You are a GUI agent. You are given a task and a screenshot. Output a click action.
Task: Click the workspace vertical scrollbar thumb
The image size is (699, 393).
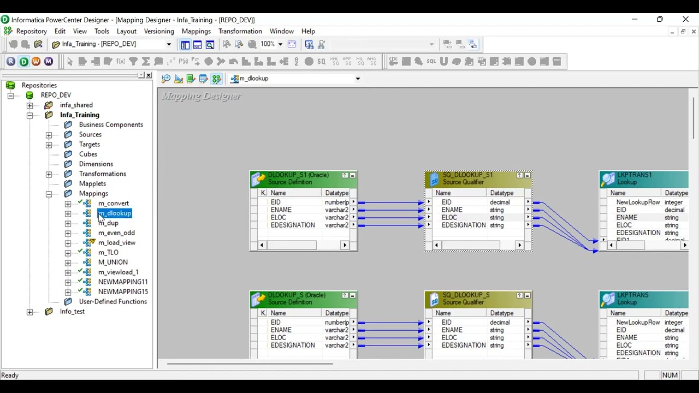(x=694, y=118)
